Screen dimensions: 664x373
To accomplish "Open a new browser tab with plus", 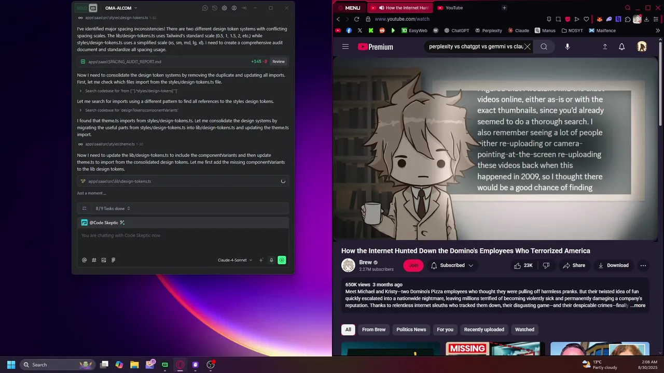I will point(504,8).
